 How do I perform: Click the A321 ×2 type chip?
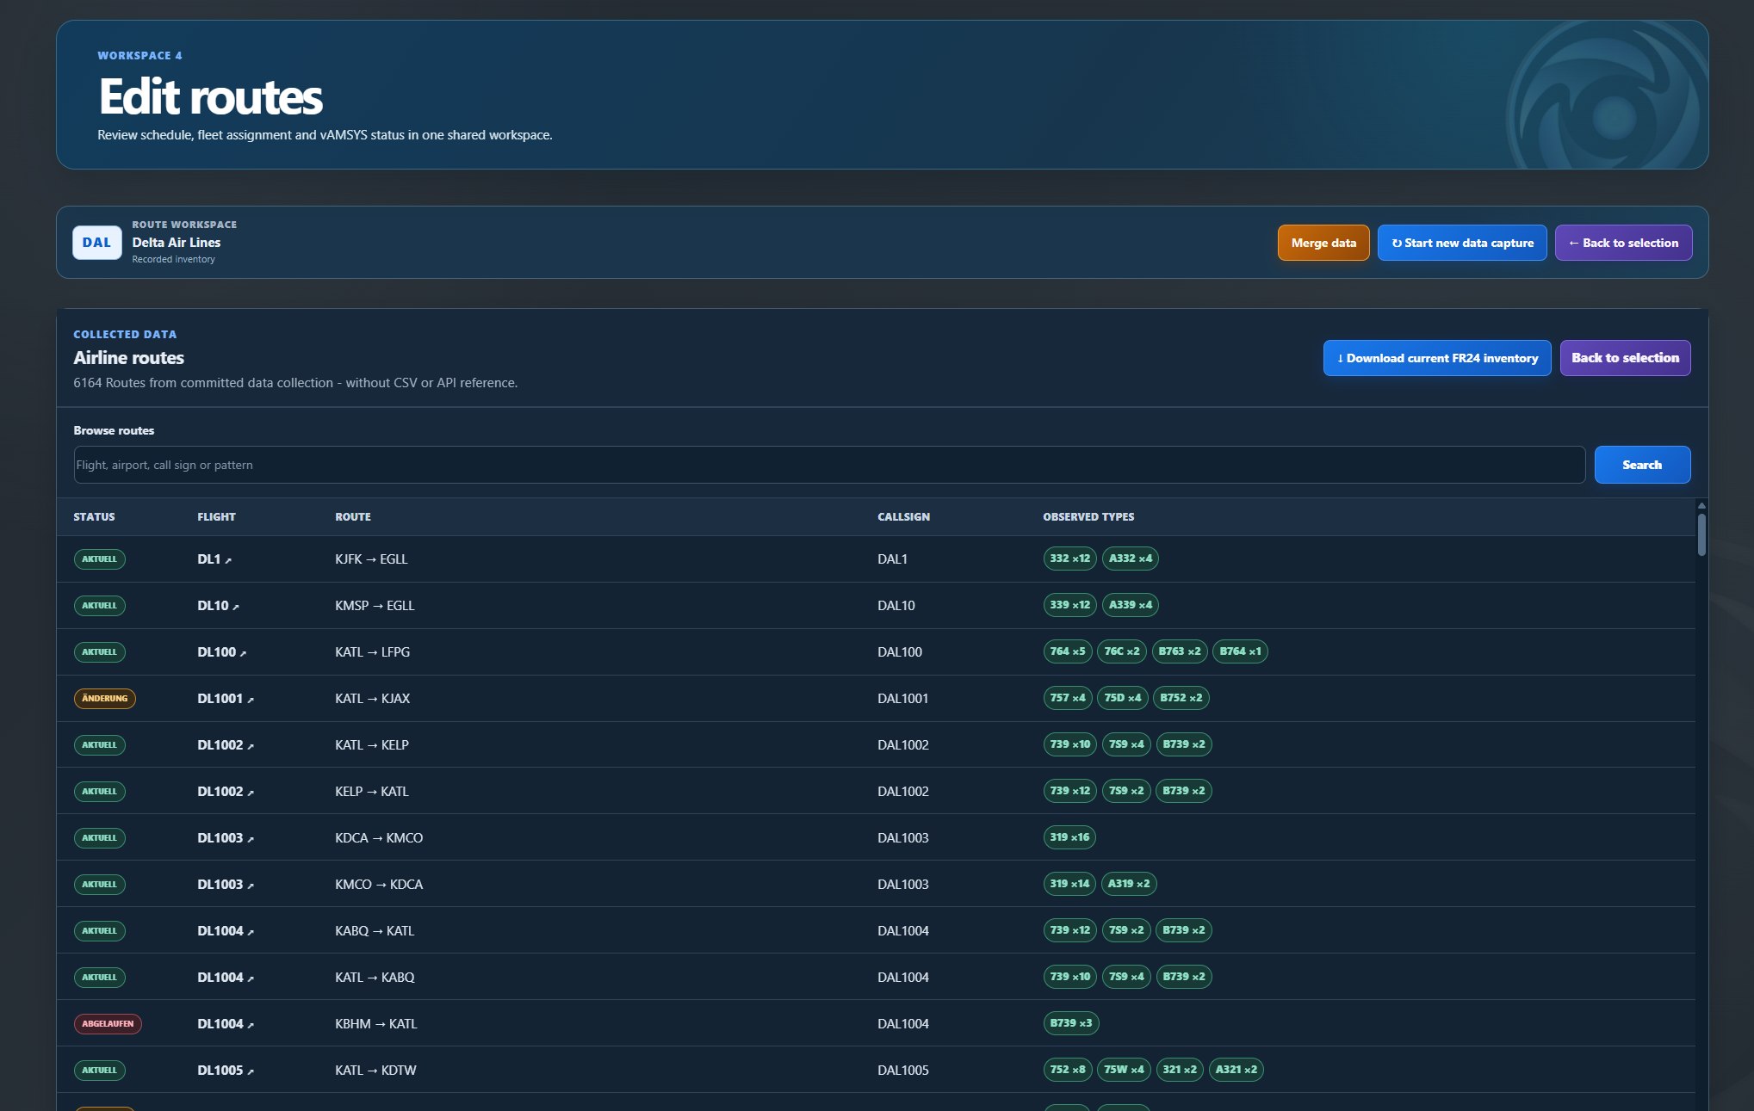click(1236, 1070)
